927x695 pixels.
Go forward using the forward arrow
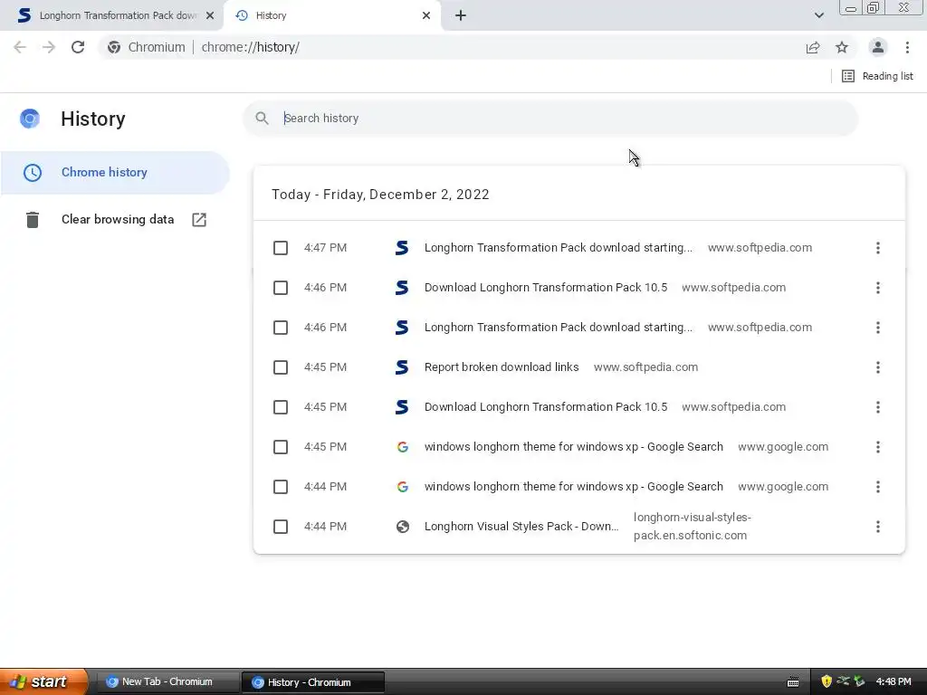tap(49, 47)
